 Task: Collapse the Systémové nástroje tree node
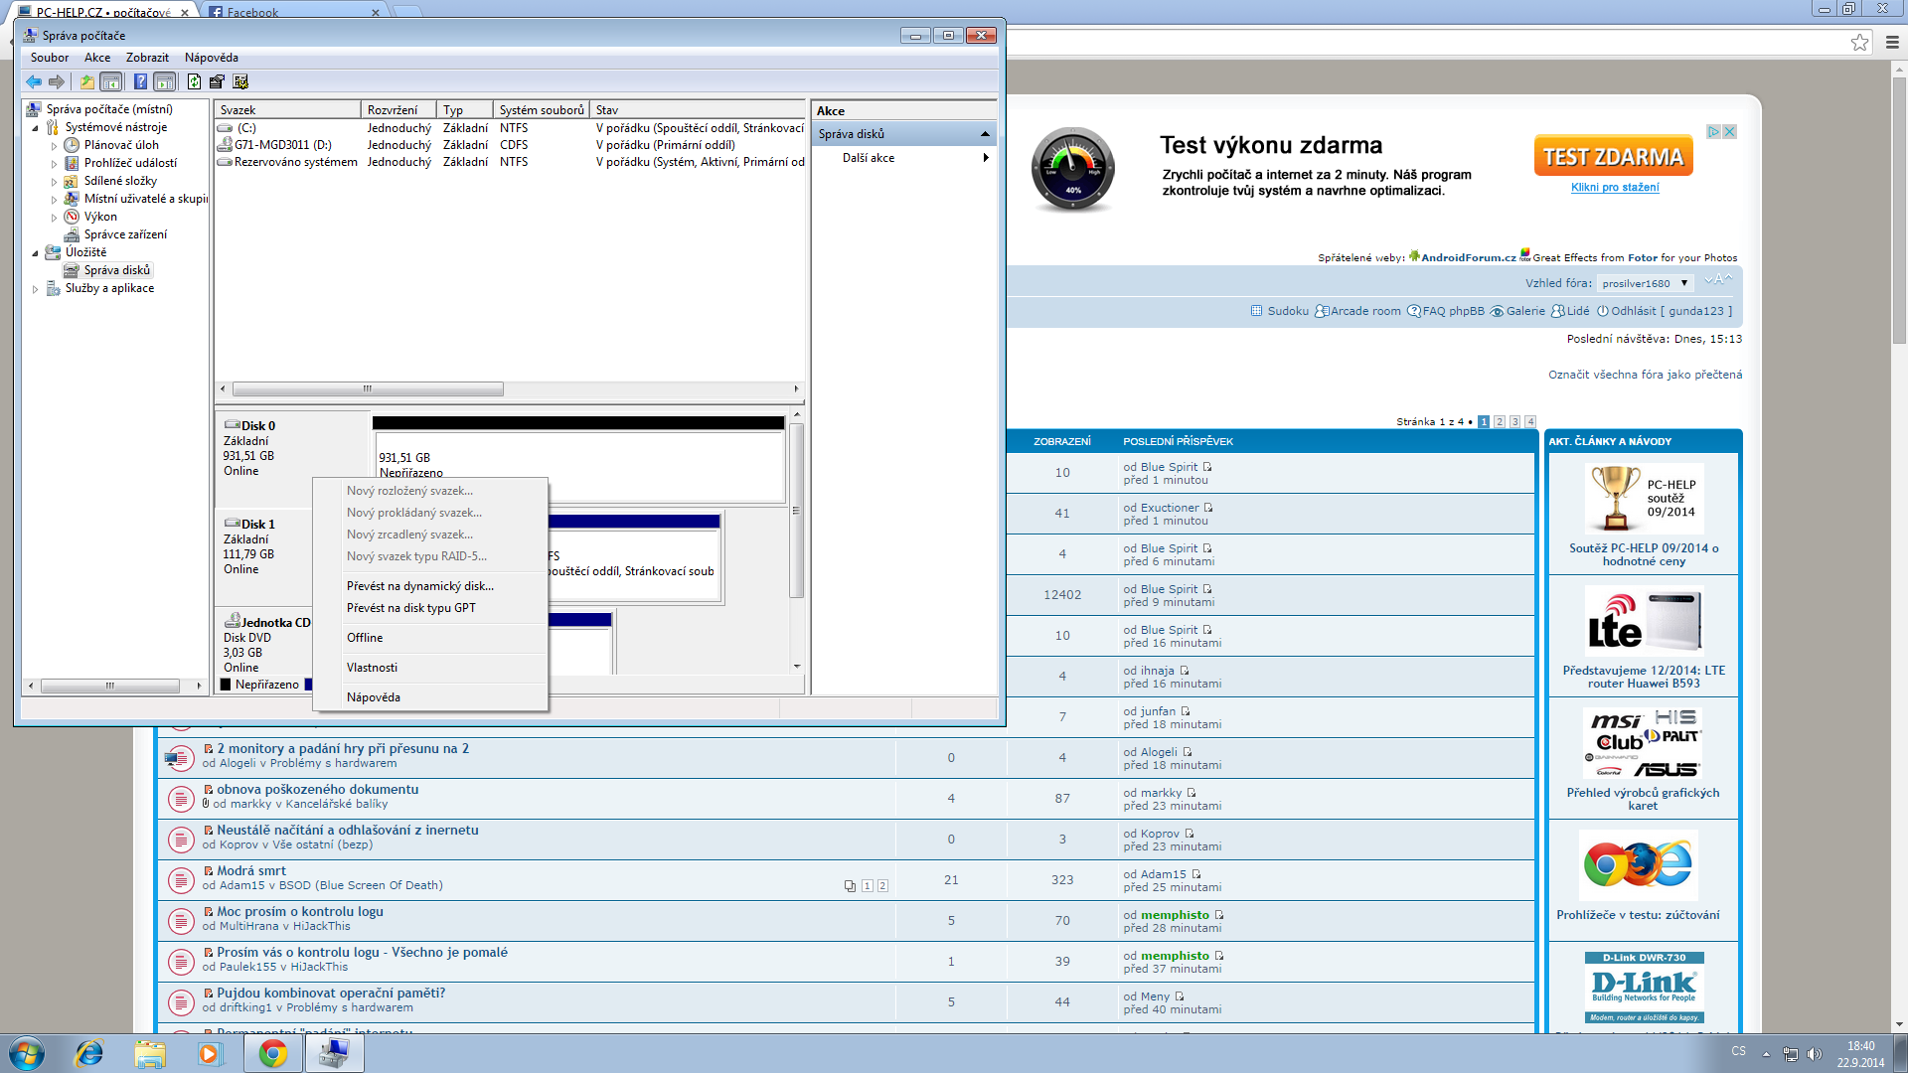(x=36, y=128)
